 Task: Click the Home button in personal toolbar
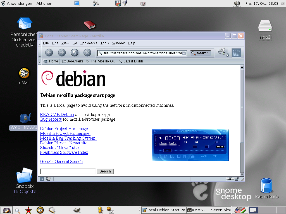click(51, 61)
